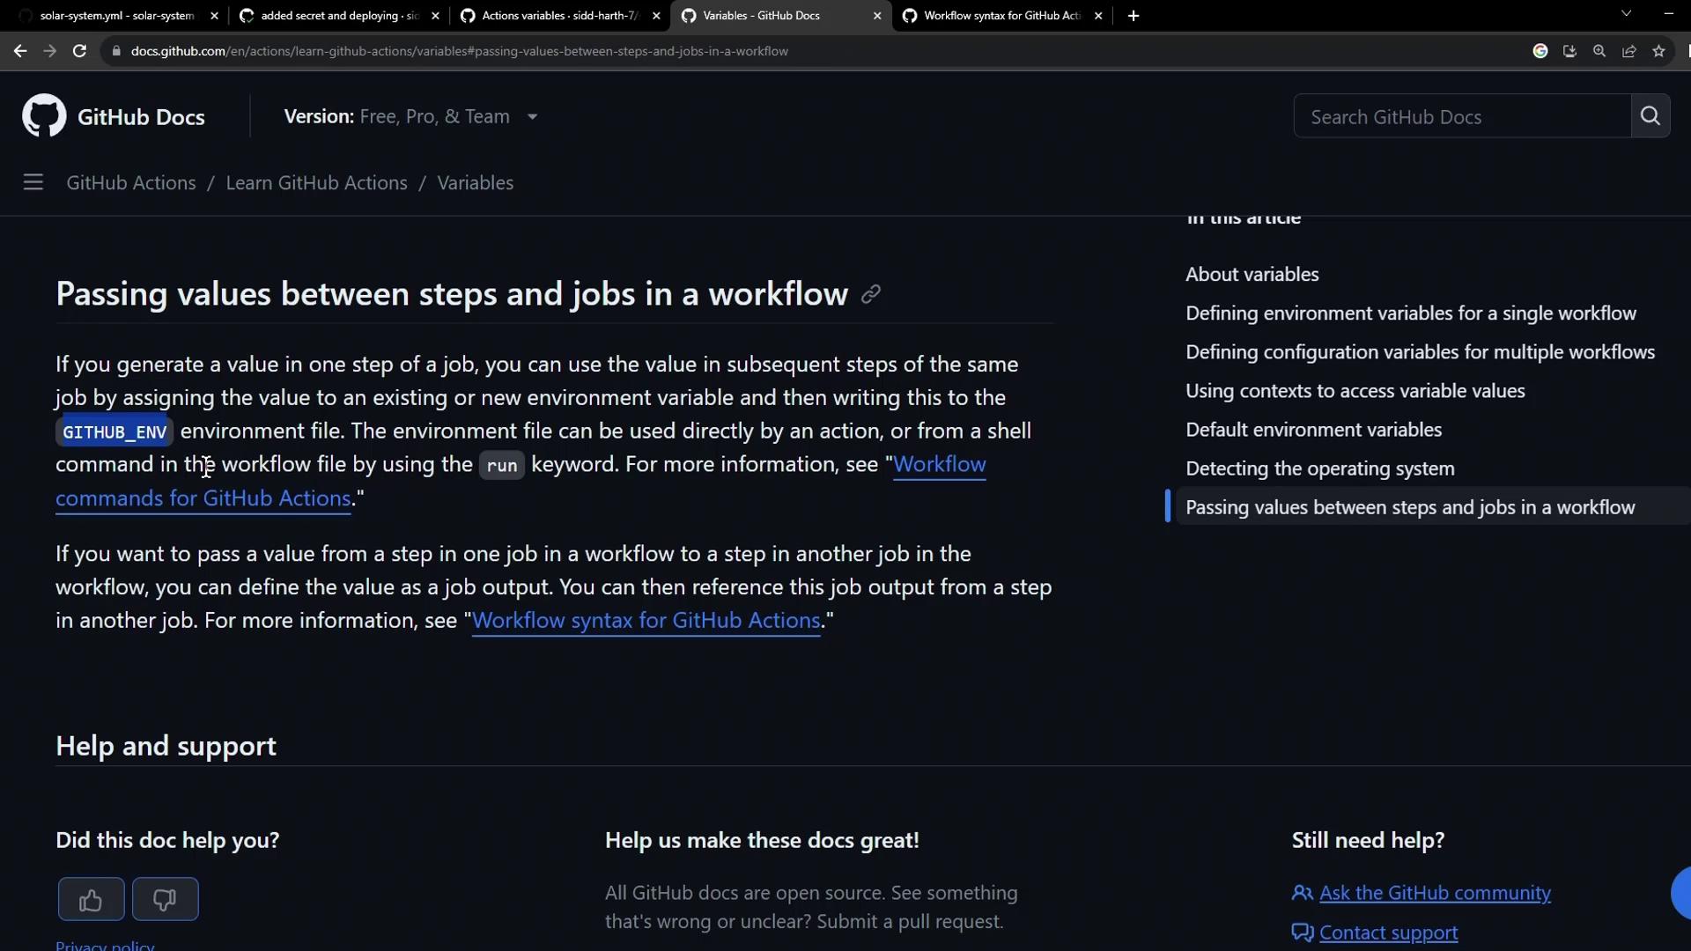Copy the heading permalink via link icon
Screen dimensions: 1691x951
(871, 294)
